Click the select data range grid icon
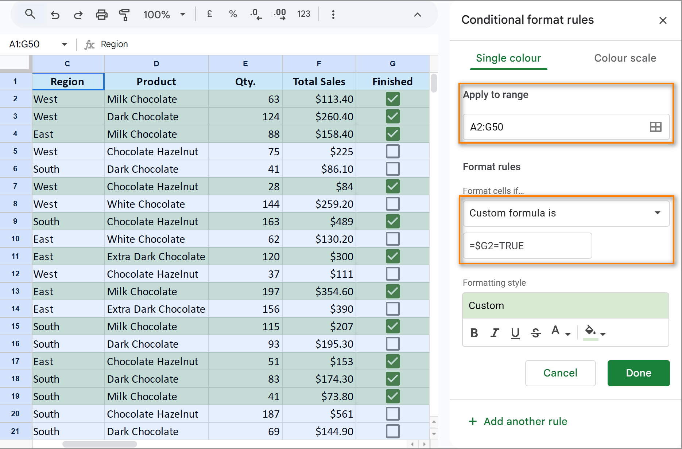682x449 pixels. tap(655, 127)
